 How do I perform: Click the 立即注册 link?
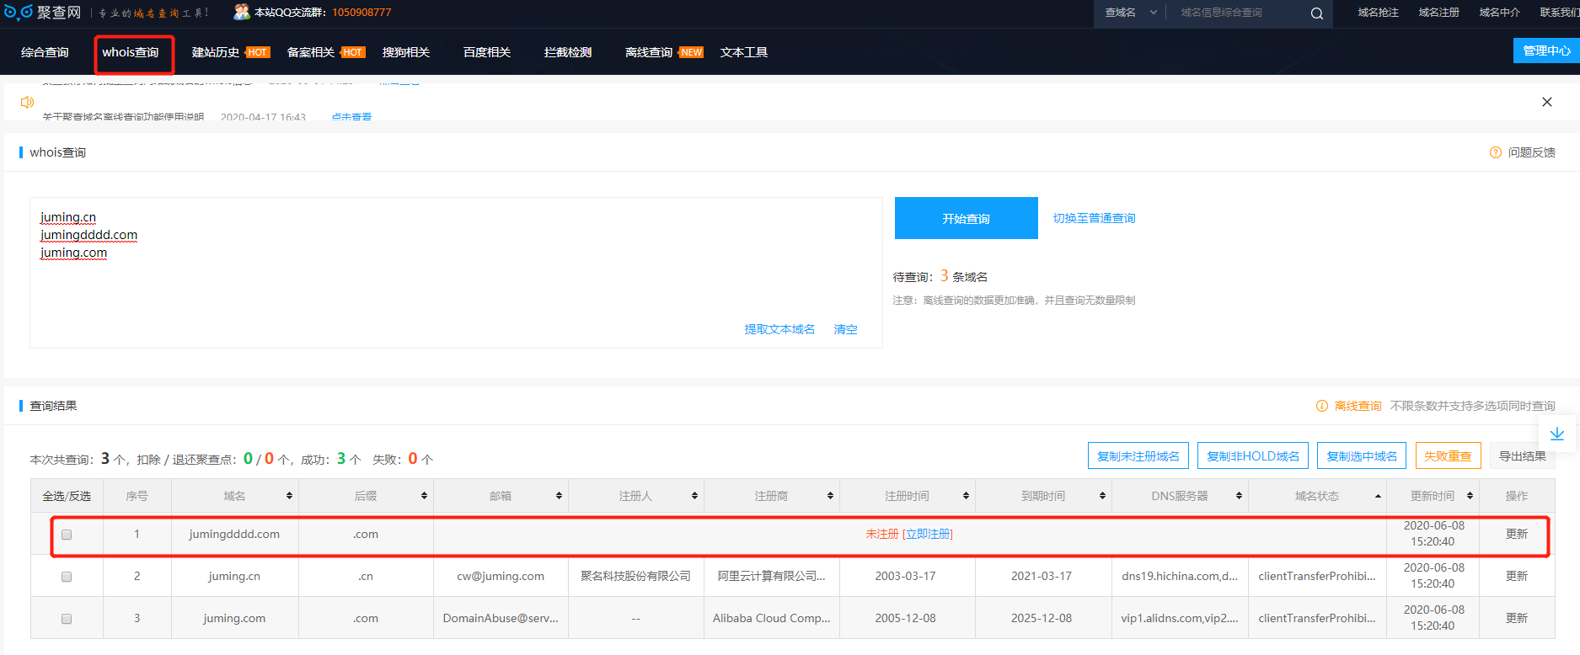[928, 534]
